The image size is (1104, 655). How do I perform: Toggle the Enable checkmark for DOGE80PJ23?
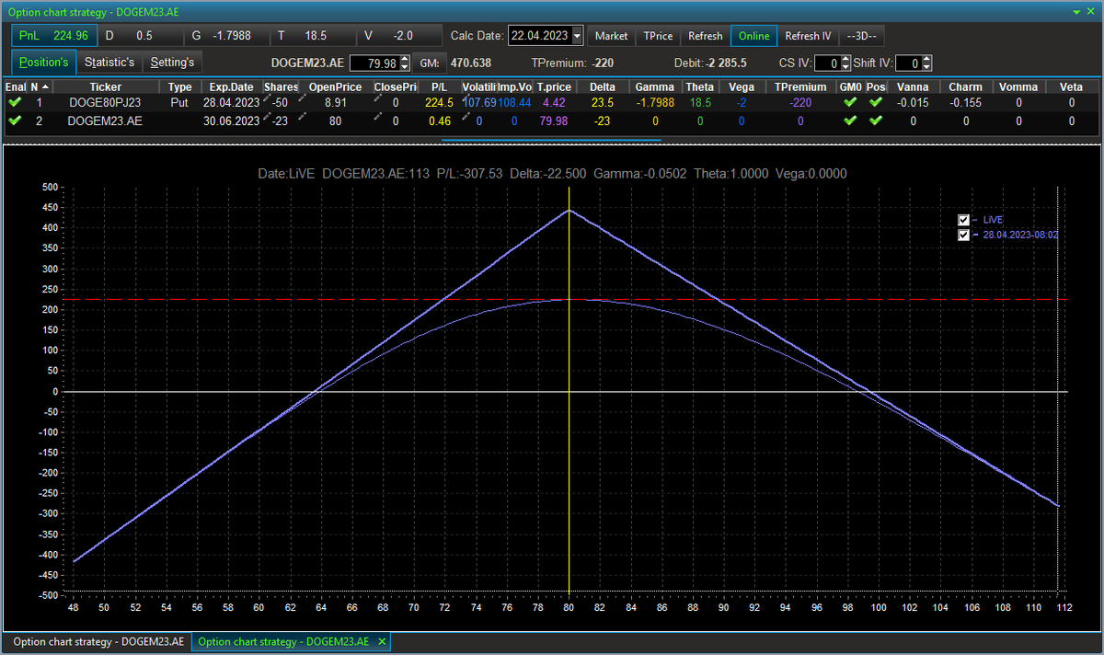[13, 103]
